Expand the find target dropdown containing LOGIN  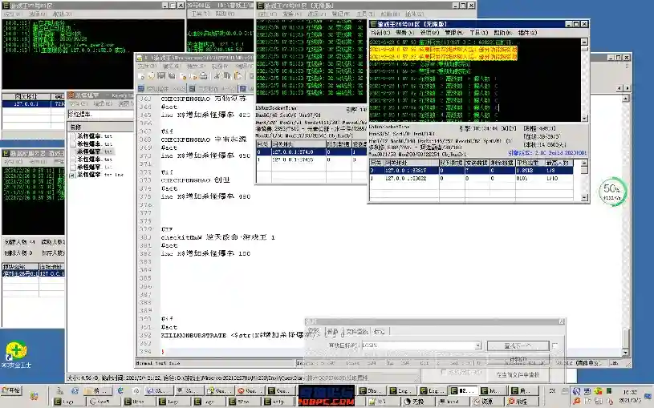tap(478, 345)
